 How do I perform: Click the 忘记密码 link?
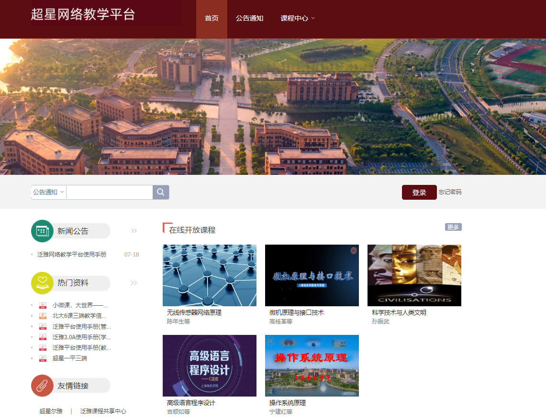450,192
